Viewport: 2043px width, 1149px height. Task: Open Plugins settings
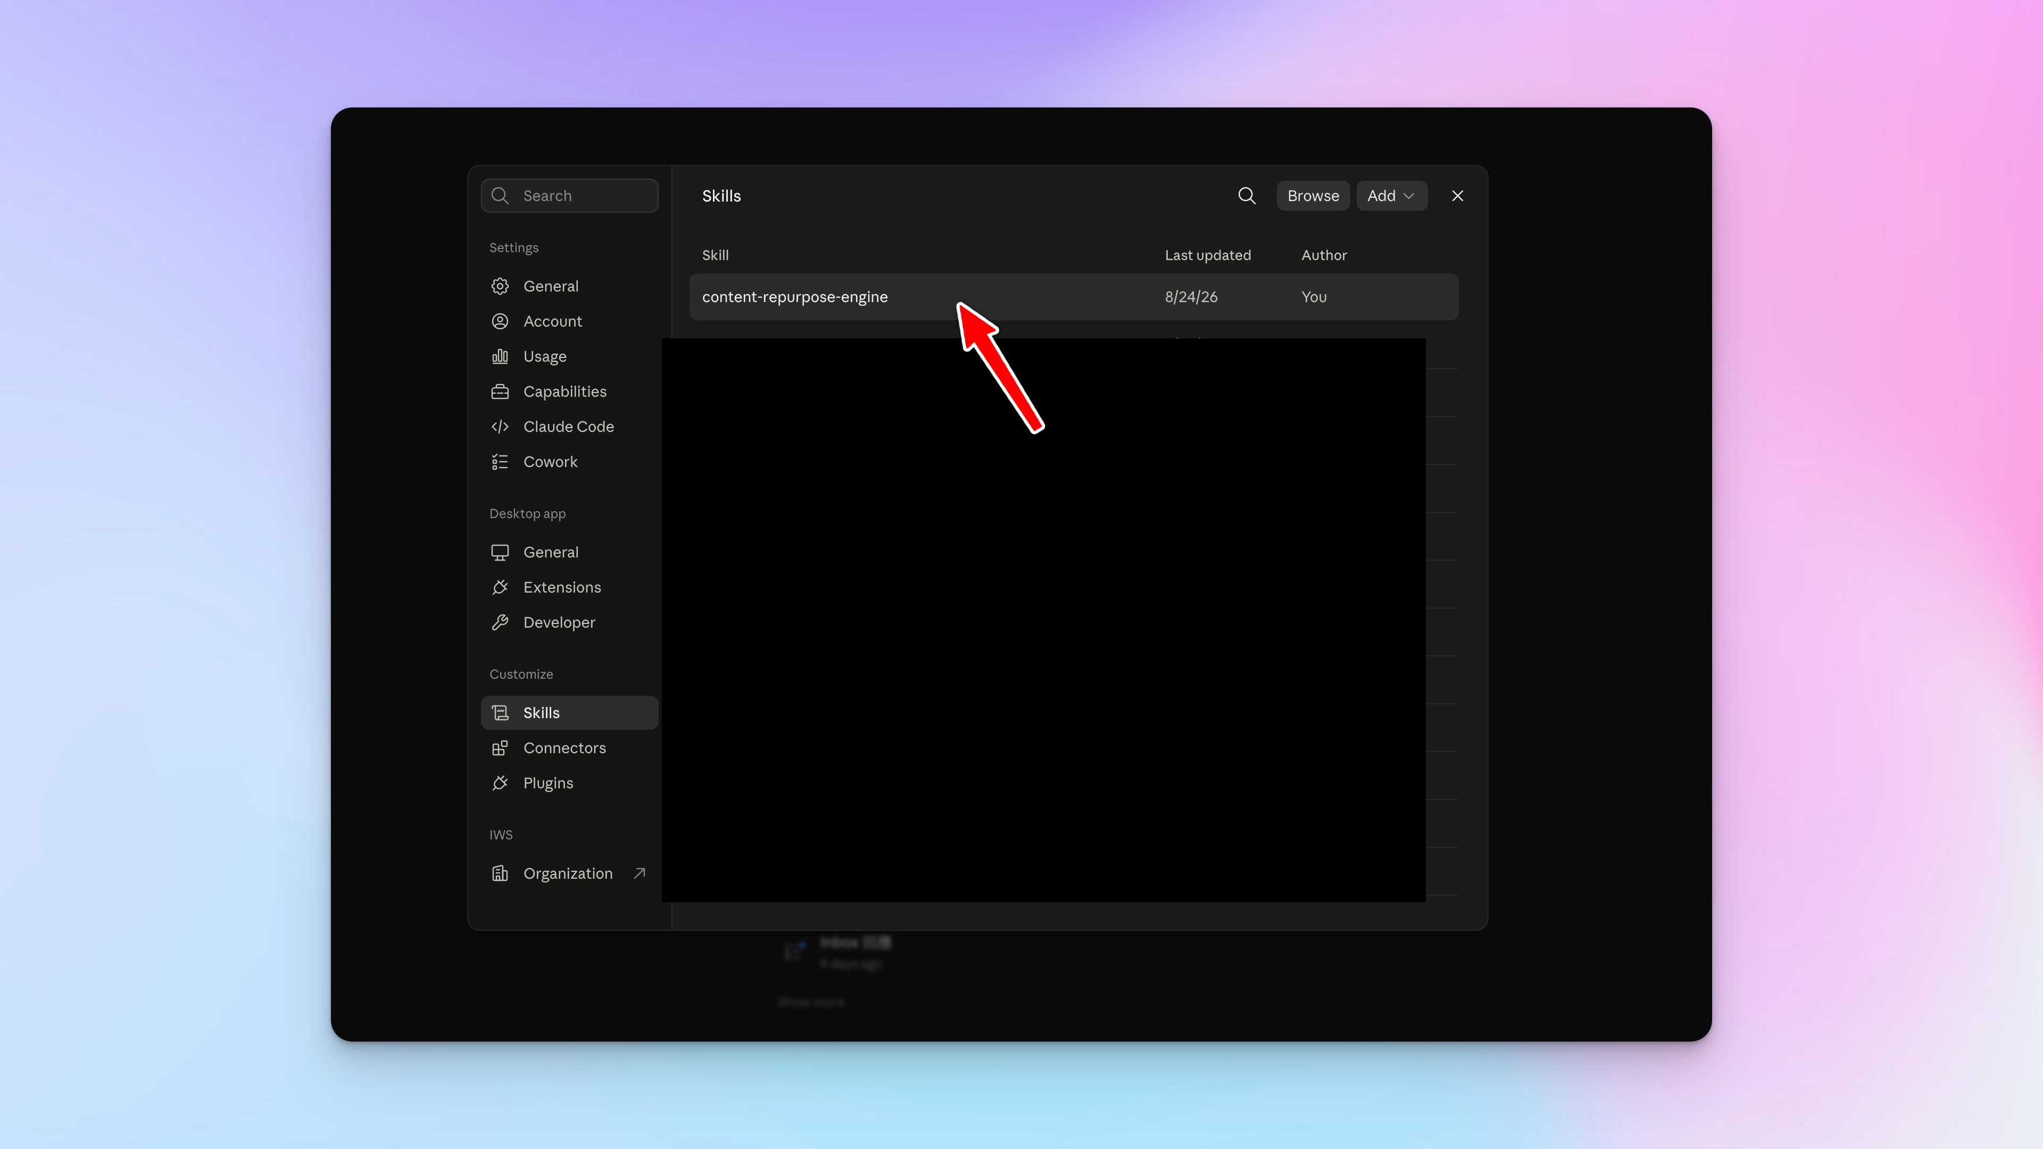click(548, 784)
